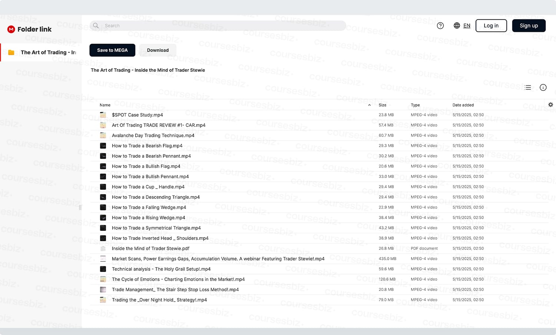Select How to Trade a Descending Triangle.mp4
This screenshot has width=556, height=335.
[x=156, y=197]
